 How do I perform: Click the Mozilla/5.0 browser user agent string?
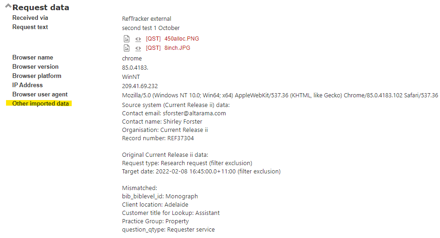[x=280, y=95]
